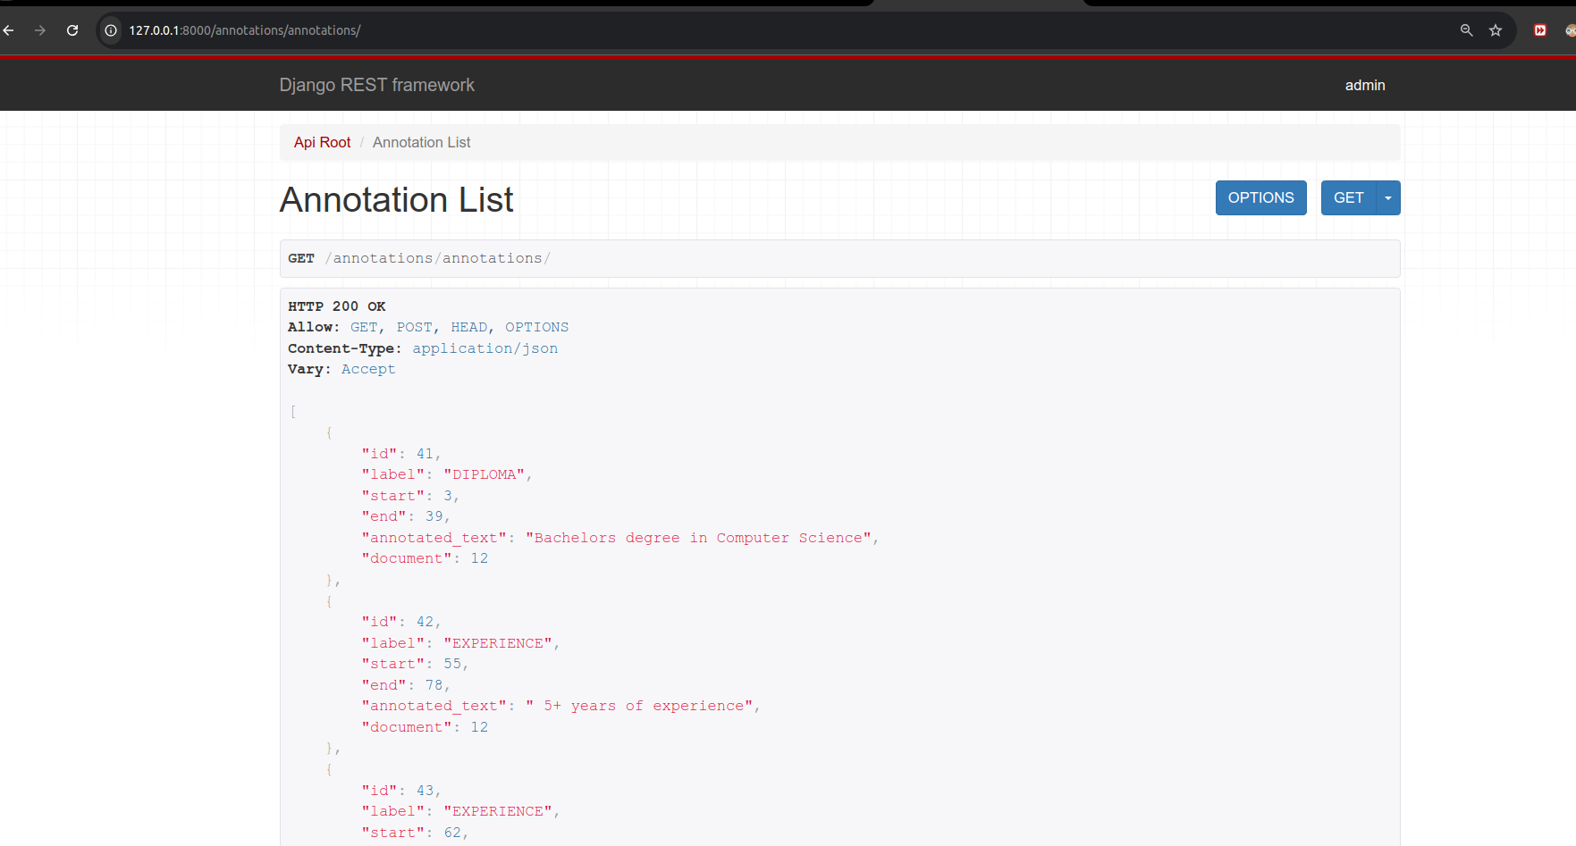Go back with the browser back arrow
This screenshot has height=846, width=1576.
click(x=8, y=30)
